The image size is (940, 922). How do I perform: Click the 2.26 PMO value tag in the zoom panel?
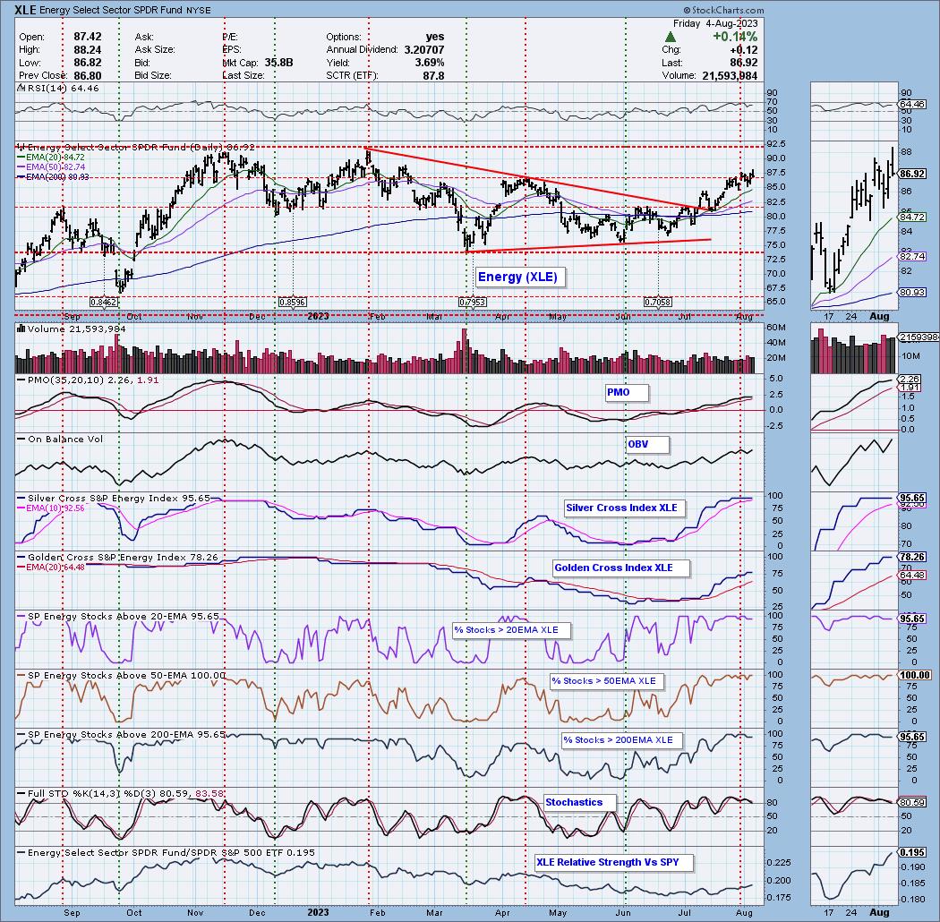pos(910,380)
